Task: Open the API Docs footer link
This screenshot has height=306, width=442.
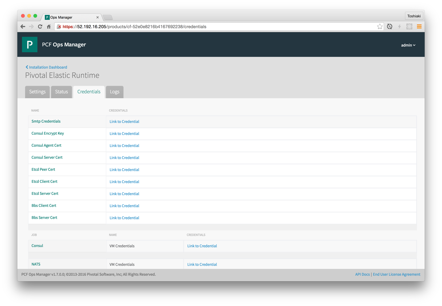Action: [x=362, y=274]
